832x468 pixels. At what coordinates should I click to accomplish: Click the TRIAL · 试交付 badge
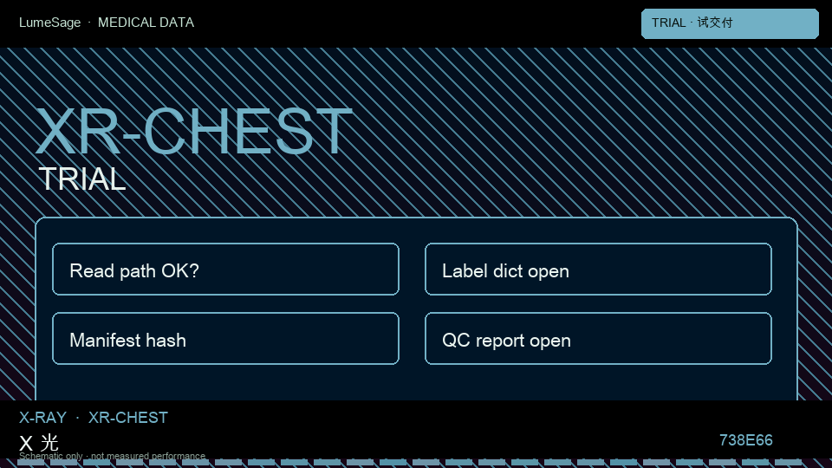[x=730, y=23]
